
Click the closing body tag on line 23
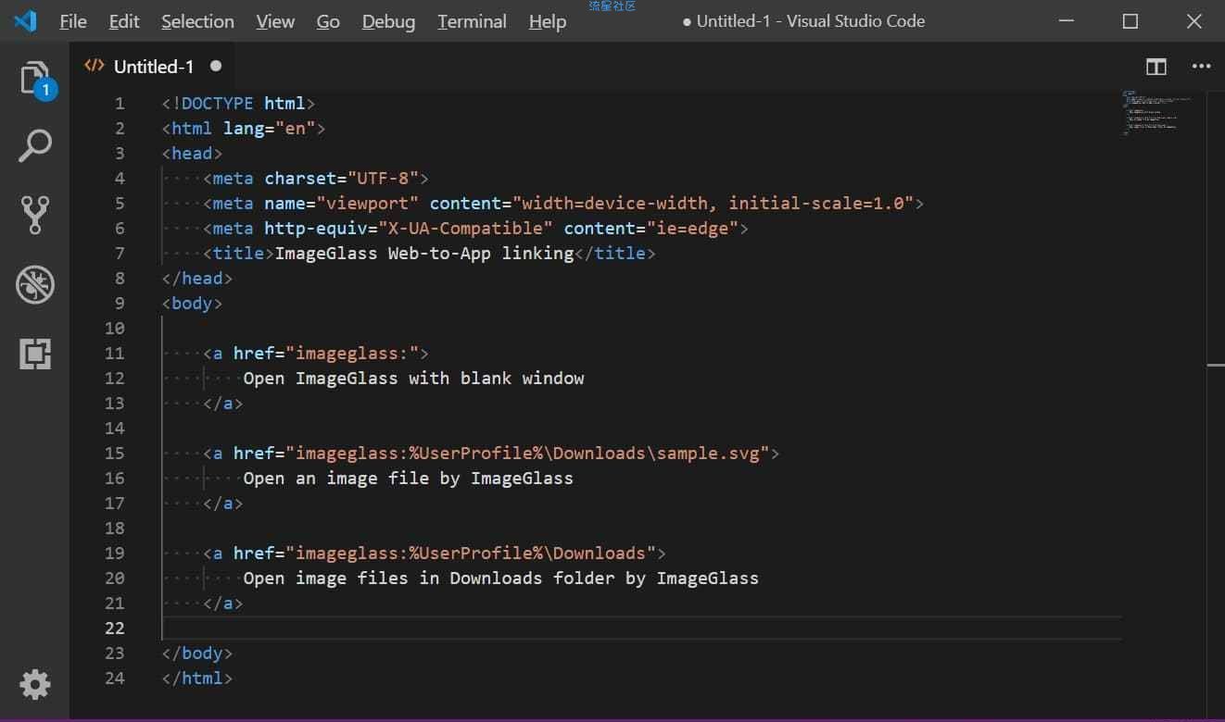click(x=197, y=653)
